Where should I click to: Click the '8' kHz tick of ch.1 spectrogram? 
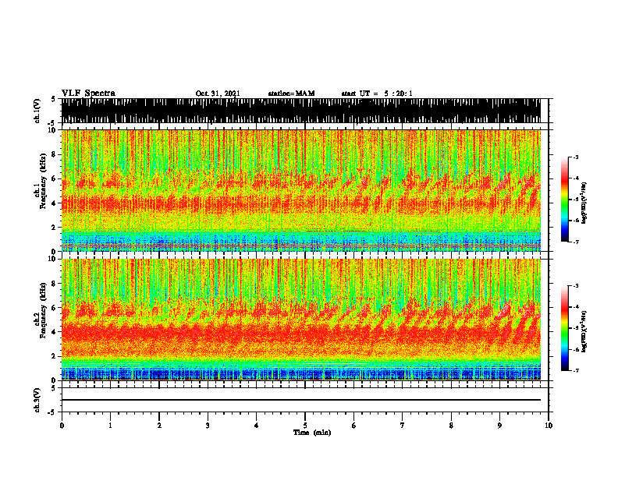coord(55,154)
